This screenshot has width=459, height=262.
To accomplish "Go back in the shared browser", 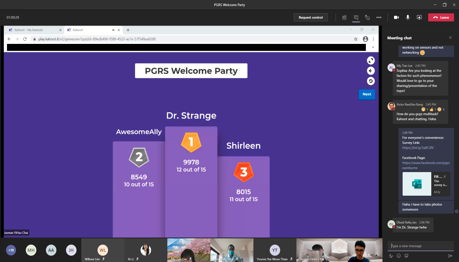I will (9, 39).
